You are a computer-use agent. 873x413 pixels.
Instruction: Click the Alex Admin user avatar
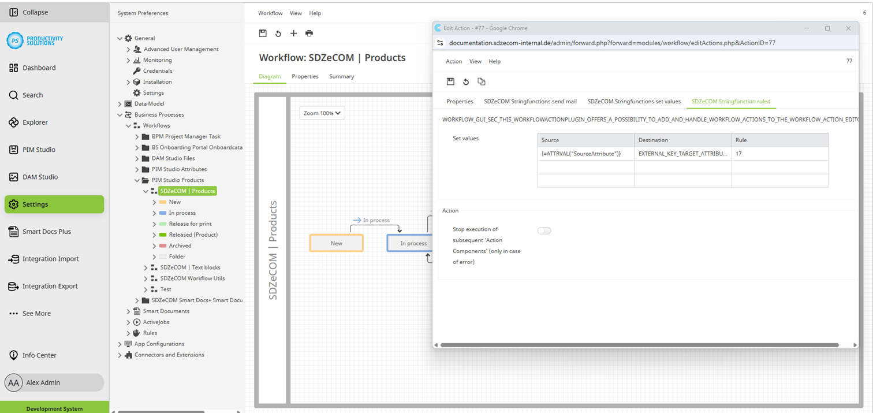[14, 382]
